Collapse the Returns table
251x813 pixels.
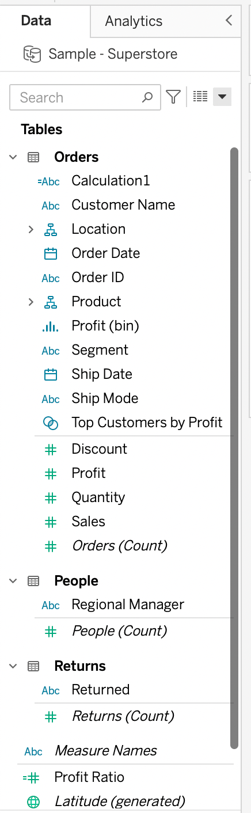click(x=13, y=666)
